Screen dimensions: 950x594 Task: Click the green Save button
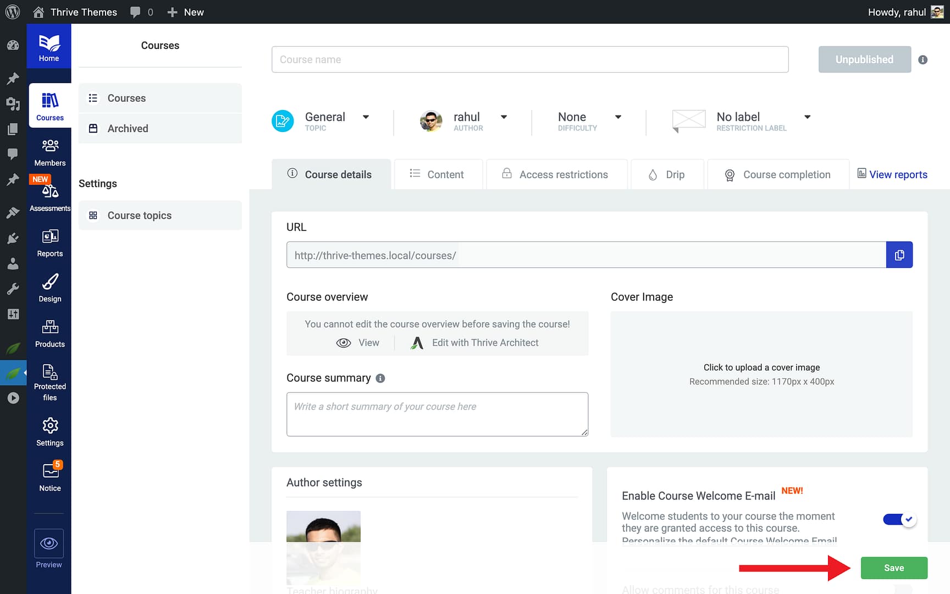click(x=893, y=568)
